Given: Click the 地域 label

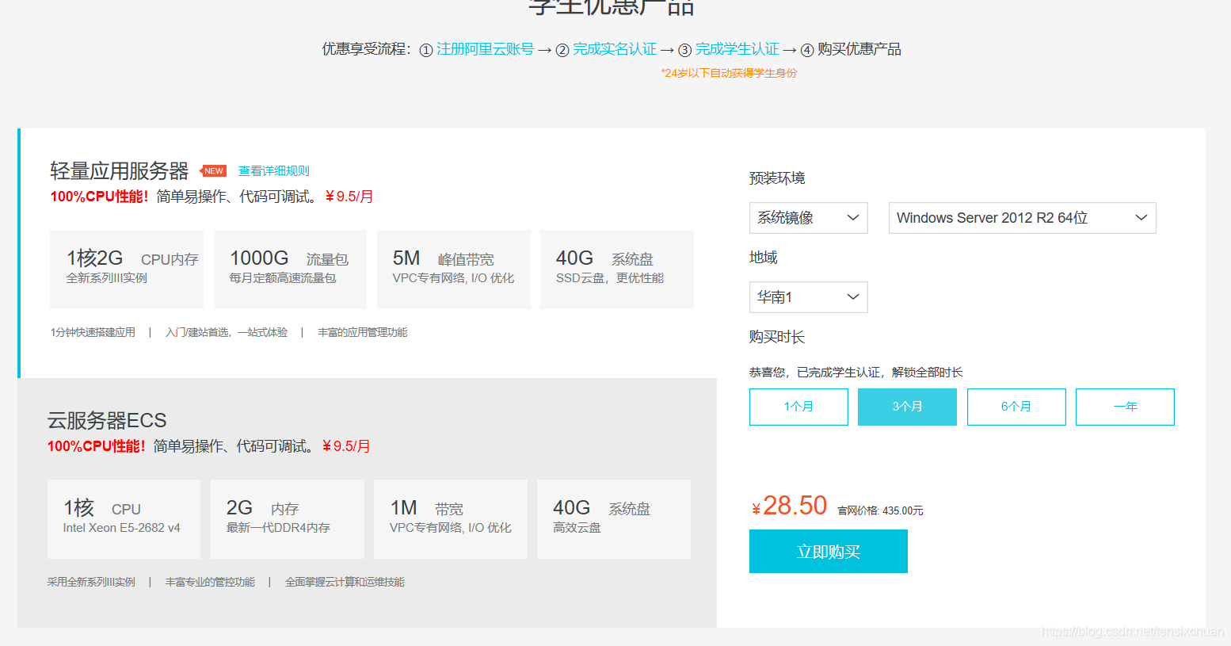Looking at the screenshot, I should [764, 258].
